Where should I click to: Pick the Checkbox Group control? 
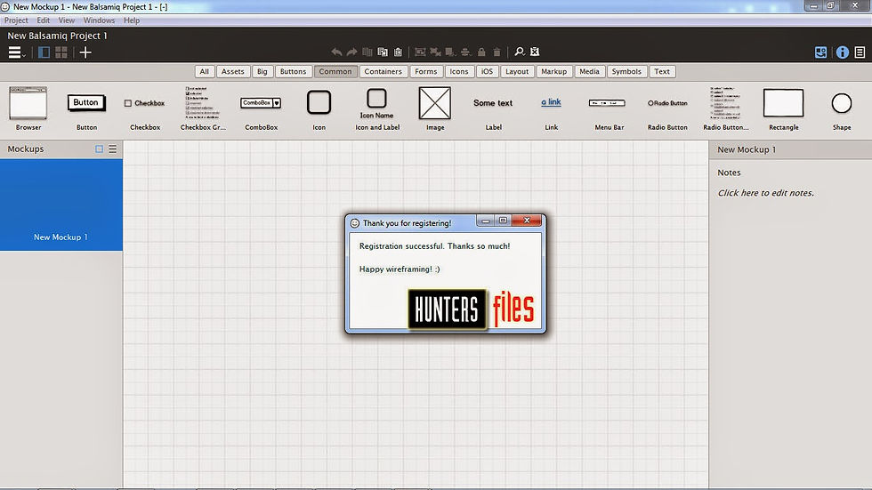[x=203, y=108]
